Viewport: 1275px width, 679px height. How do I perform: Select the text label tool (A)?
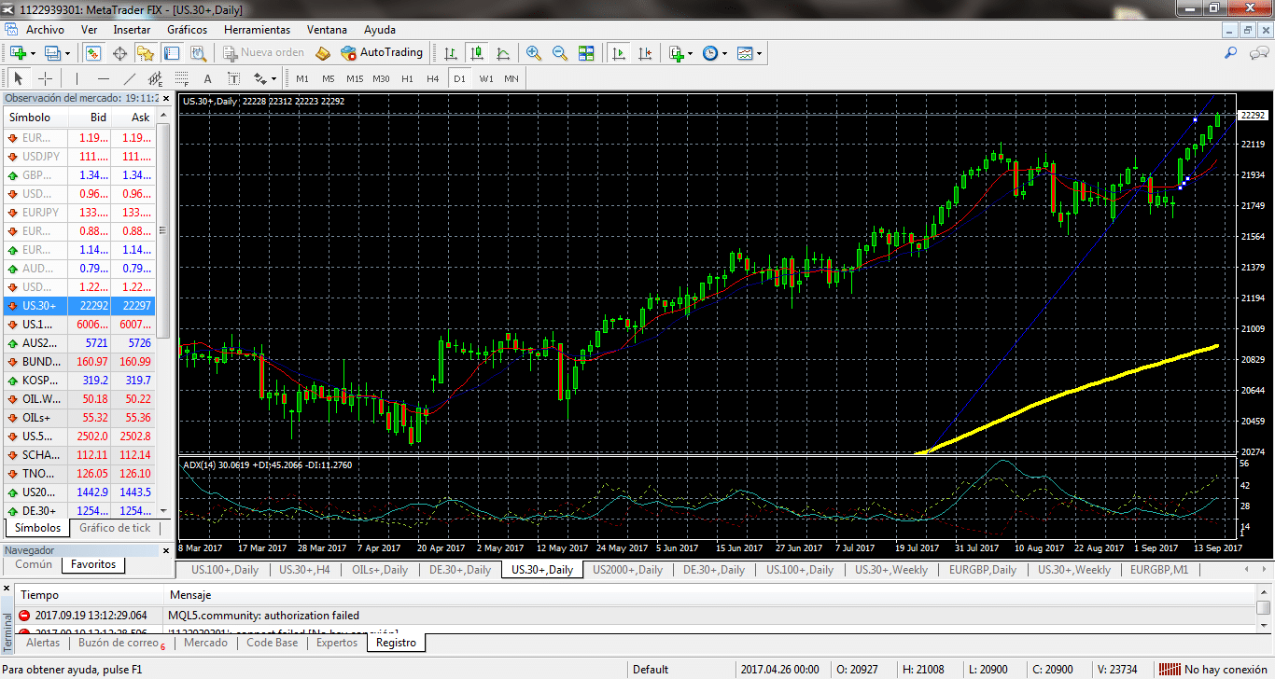[207, 78]
